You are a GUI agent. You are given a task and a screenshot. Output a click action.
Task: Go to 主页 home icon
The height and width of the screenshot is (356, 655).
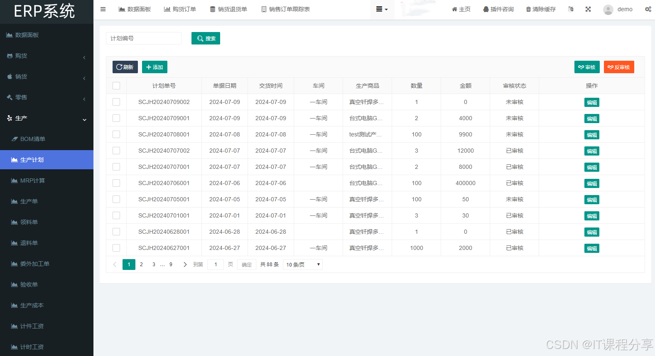[x=454, y=9]
